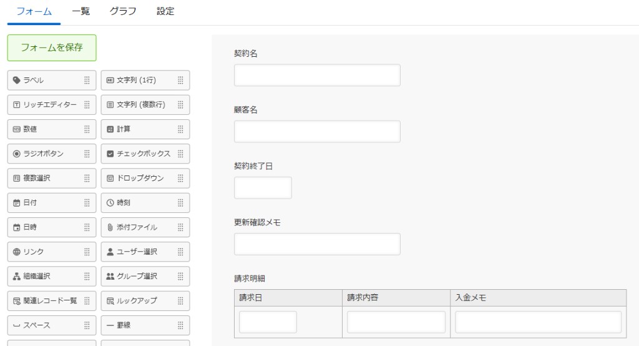Click the 時刻 clock icon
639x346 pixels.
[110, 203]
